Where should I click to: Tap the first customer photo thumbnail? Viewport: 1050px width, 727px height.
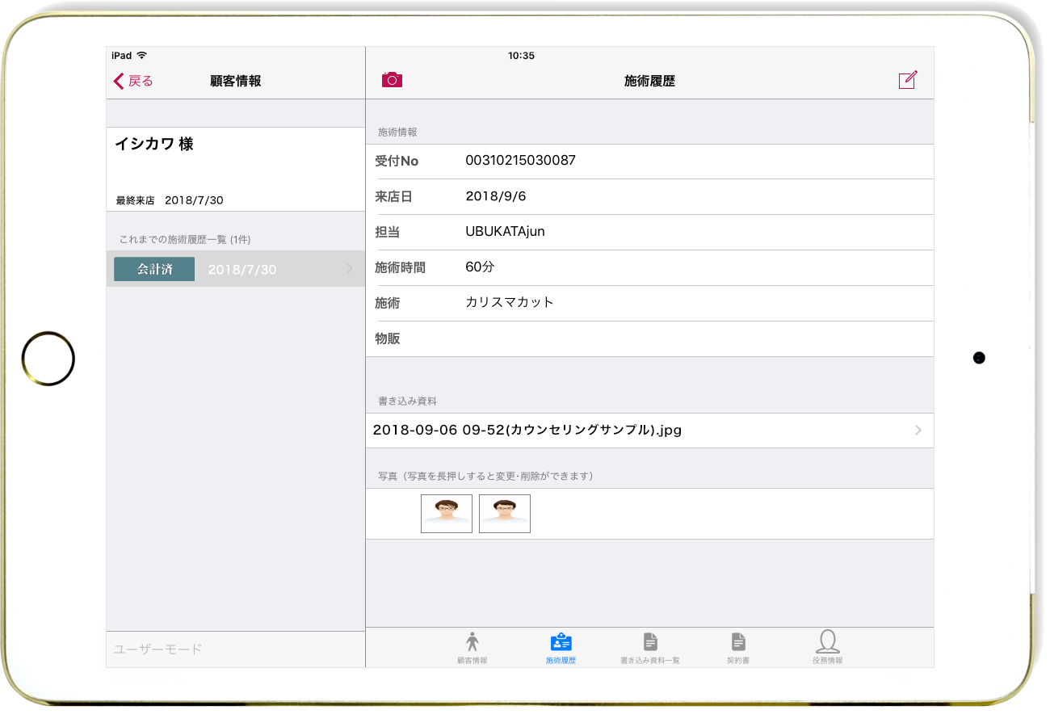[447, 514]
